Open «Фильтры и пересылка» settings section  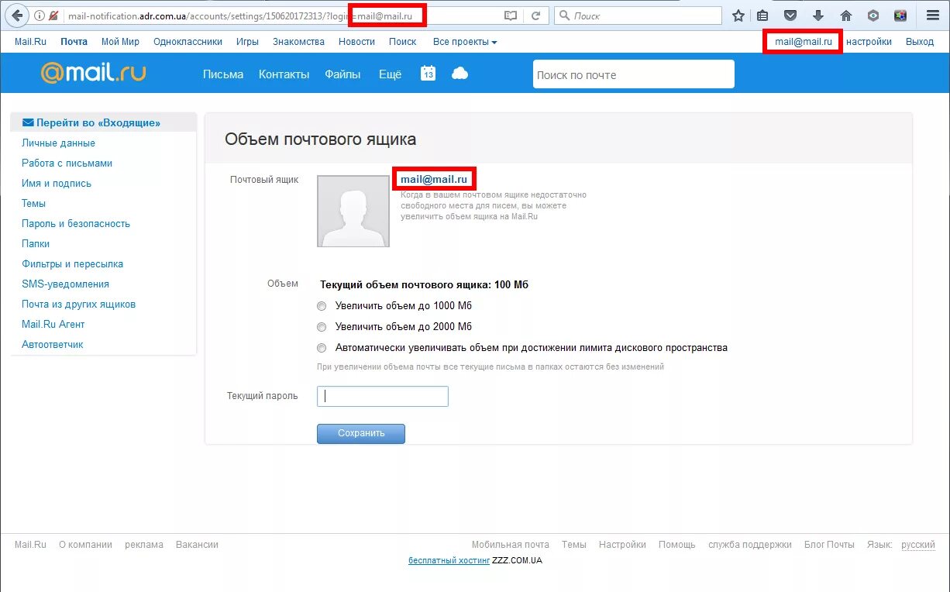point(73,264)
